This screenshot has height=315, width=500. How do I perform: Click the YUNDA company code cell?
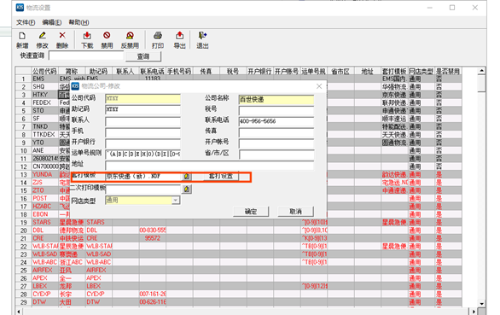pyautogui.click(x=44, y=174)
